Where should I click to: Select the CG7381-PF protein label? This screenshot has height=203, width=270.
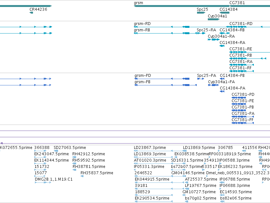point(242,120)
